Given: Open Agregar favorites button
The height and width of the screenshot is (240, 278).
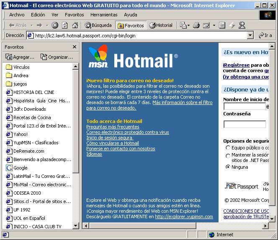Looking at the screenshot, I should 20,57.
